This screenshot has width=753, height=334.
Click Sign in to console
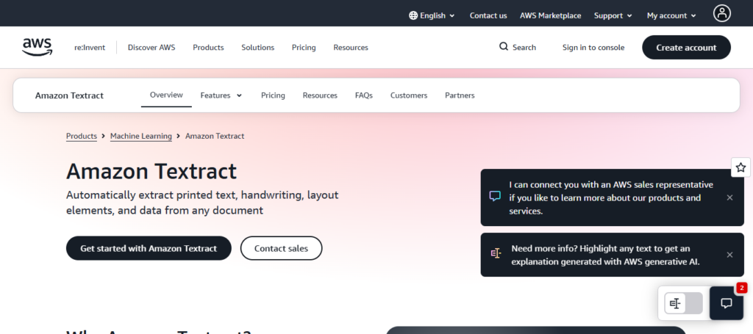(593, 48)
